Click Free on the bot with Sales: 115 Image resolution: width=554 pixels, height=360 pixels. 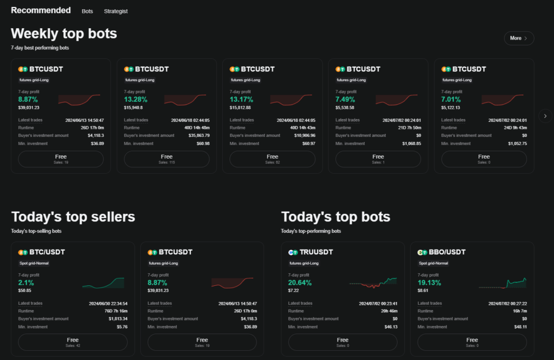(x=167, y=159)
